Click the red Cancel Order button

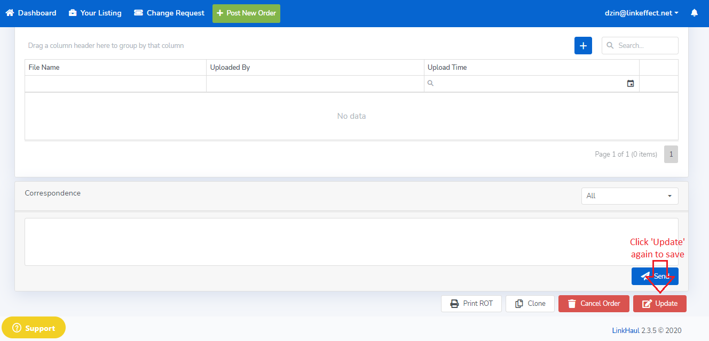[594, 304]
